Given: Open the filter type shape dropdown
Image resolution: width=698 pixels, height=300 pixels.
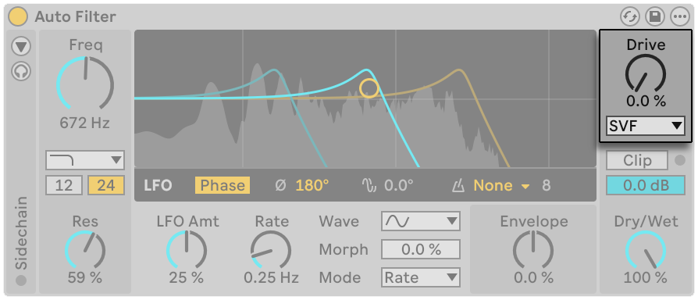Looking at the screenshot, I should click(x=85, y=160).
